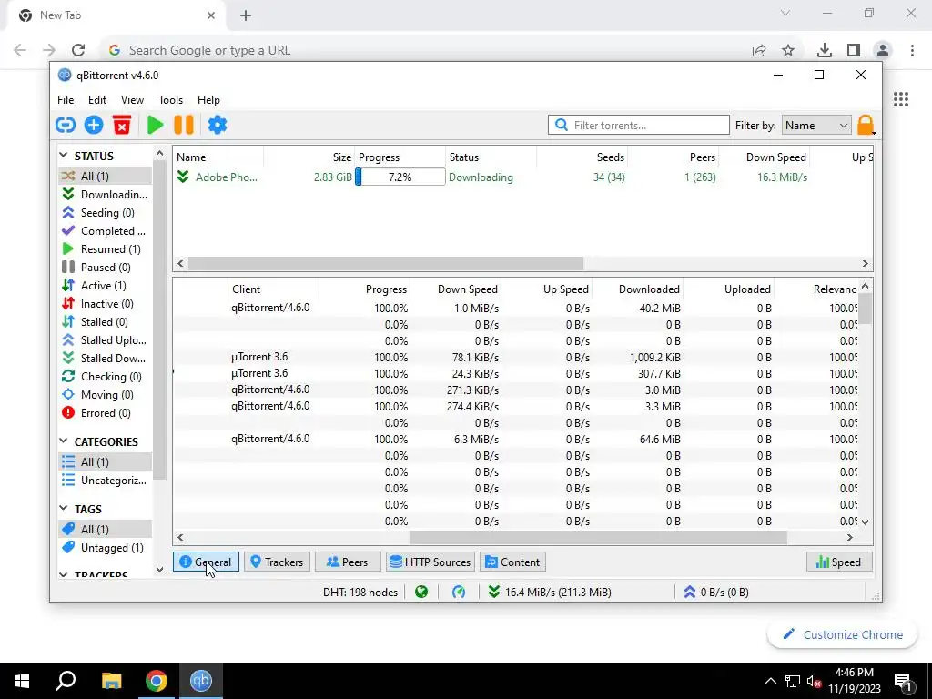Open the Filter by Name dropdown
Screen dimensions: 932x699
pos(816,126)
